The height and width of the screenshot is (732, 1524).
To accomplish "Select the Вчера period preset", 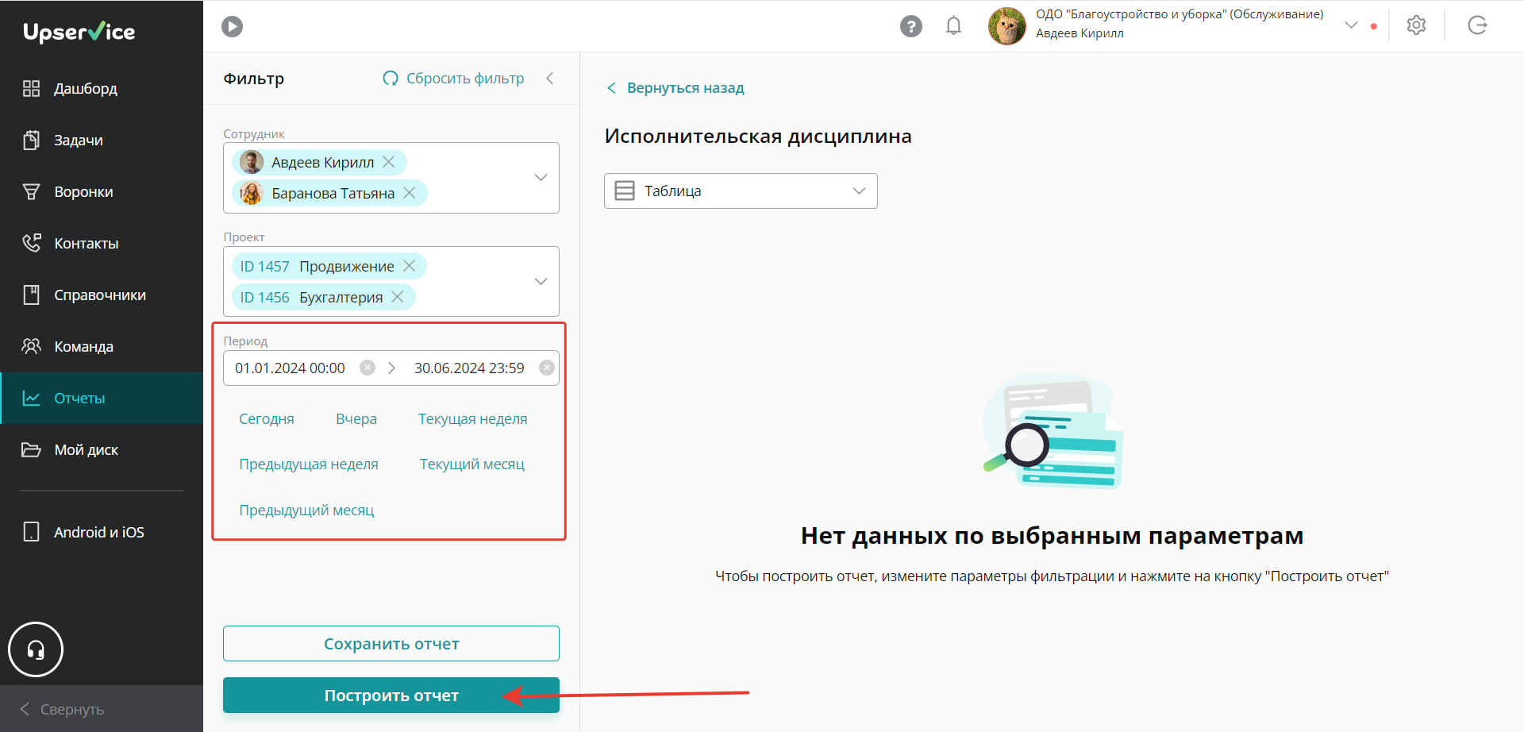I will [356, 418].
